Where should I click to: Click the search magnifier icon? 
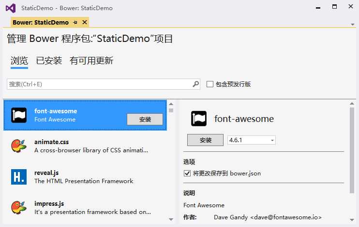[195, 84]
